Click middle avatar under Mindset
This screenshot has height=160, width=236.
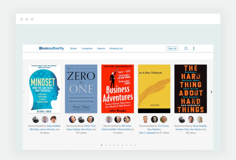[x=45, y=119]
